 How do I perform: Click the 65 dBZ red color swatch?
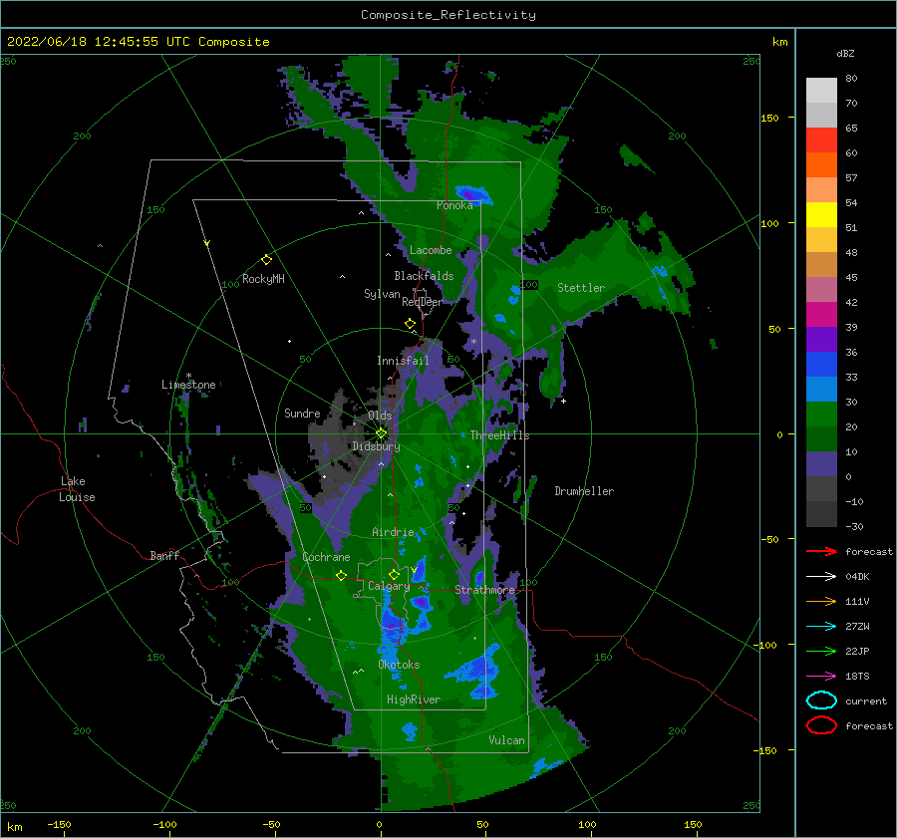[821, 140]
